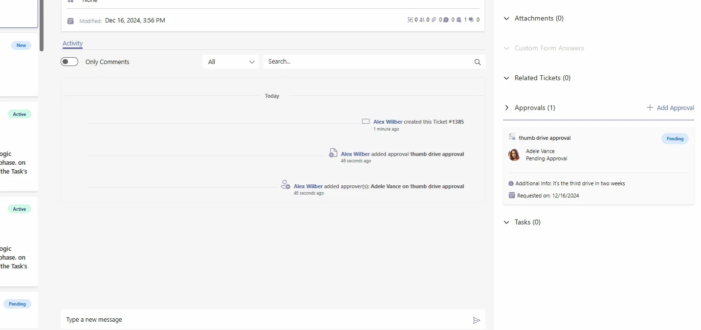Click the 'Dec 16, 2024, 3:56 PM' modified date
This screenshot has width=701, height=330.
point(135,21)
